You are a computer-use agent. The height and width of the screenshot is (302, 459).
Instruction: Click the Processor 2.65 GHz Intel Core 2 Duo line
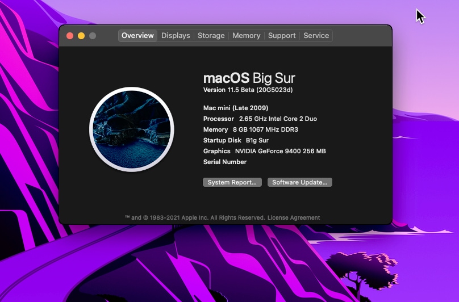pos(260,119)
